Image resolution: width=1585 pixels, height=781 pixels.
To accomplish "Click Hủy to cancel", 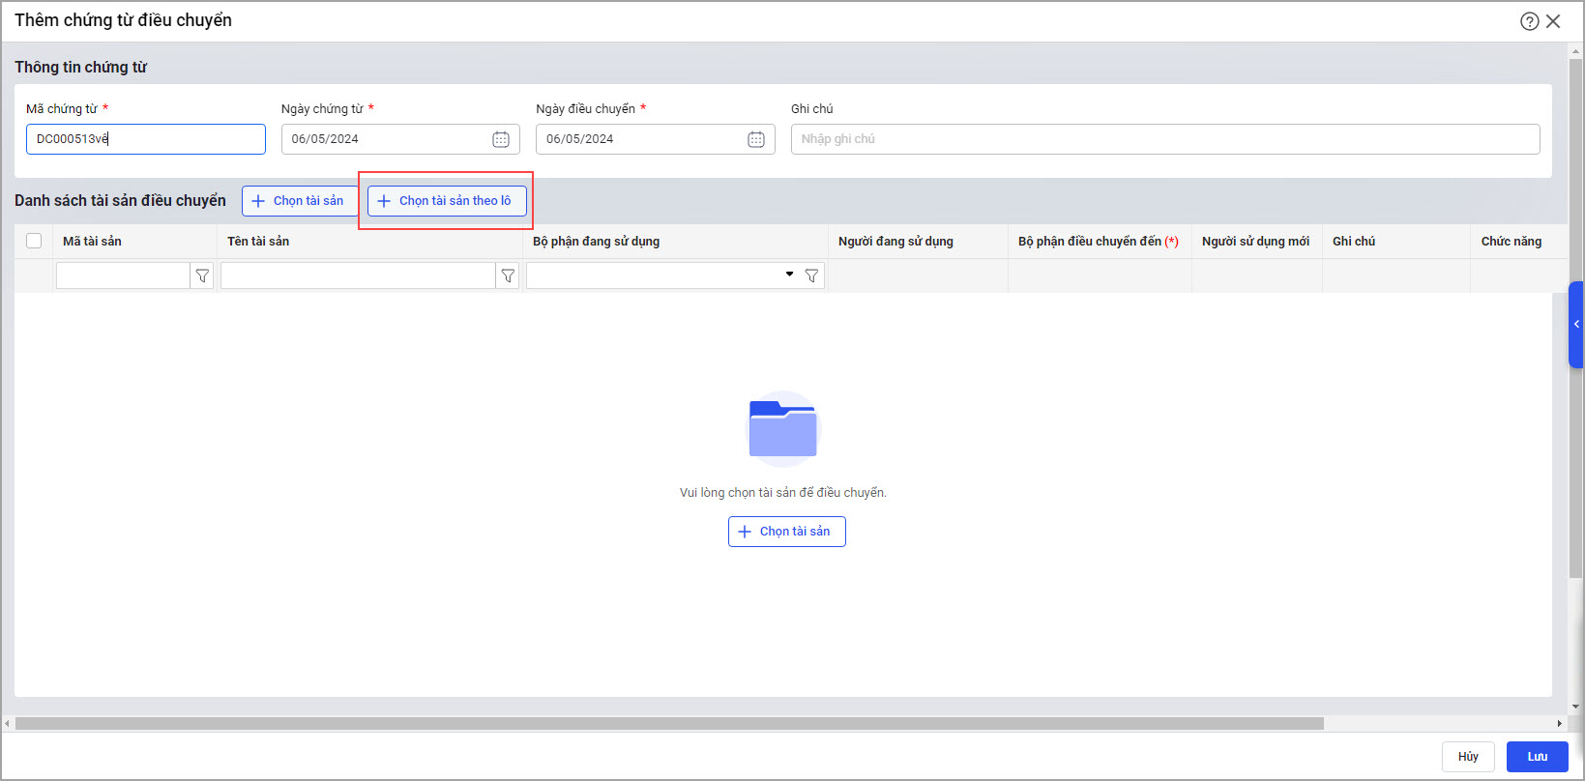I will click(x=1468, y=757).
